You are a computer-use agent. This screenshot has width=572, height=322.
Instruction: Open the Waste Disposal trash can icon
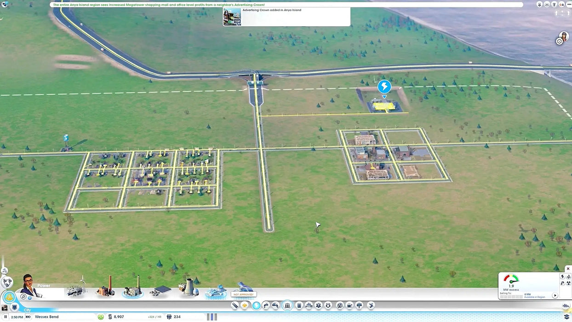click(x=299, y=305)
